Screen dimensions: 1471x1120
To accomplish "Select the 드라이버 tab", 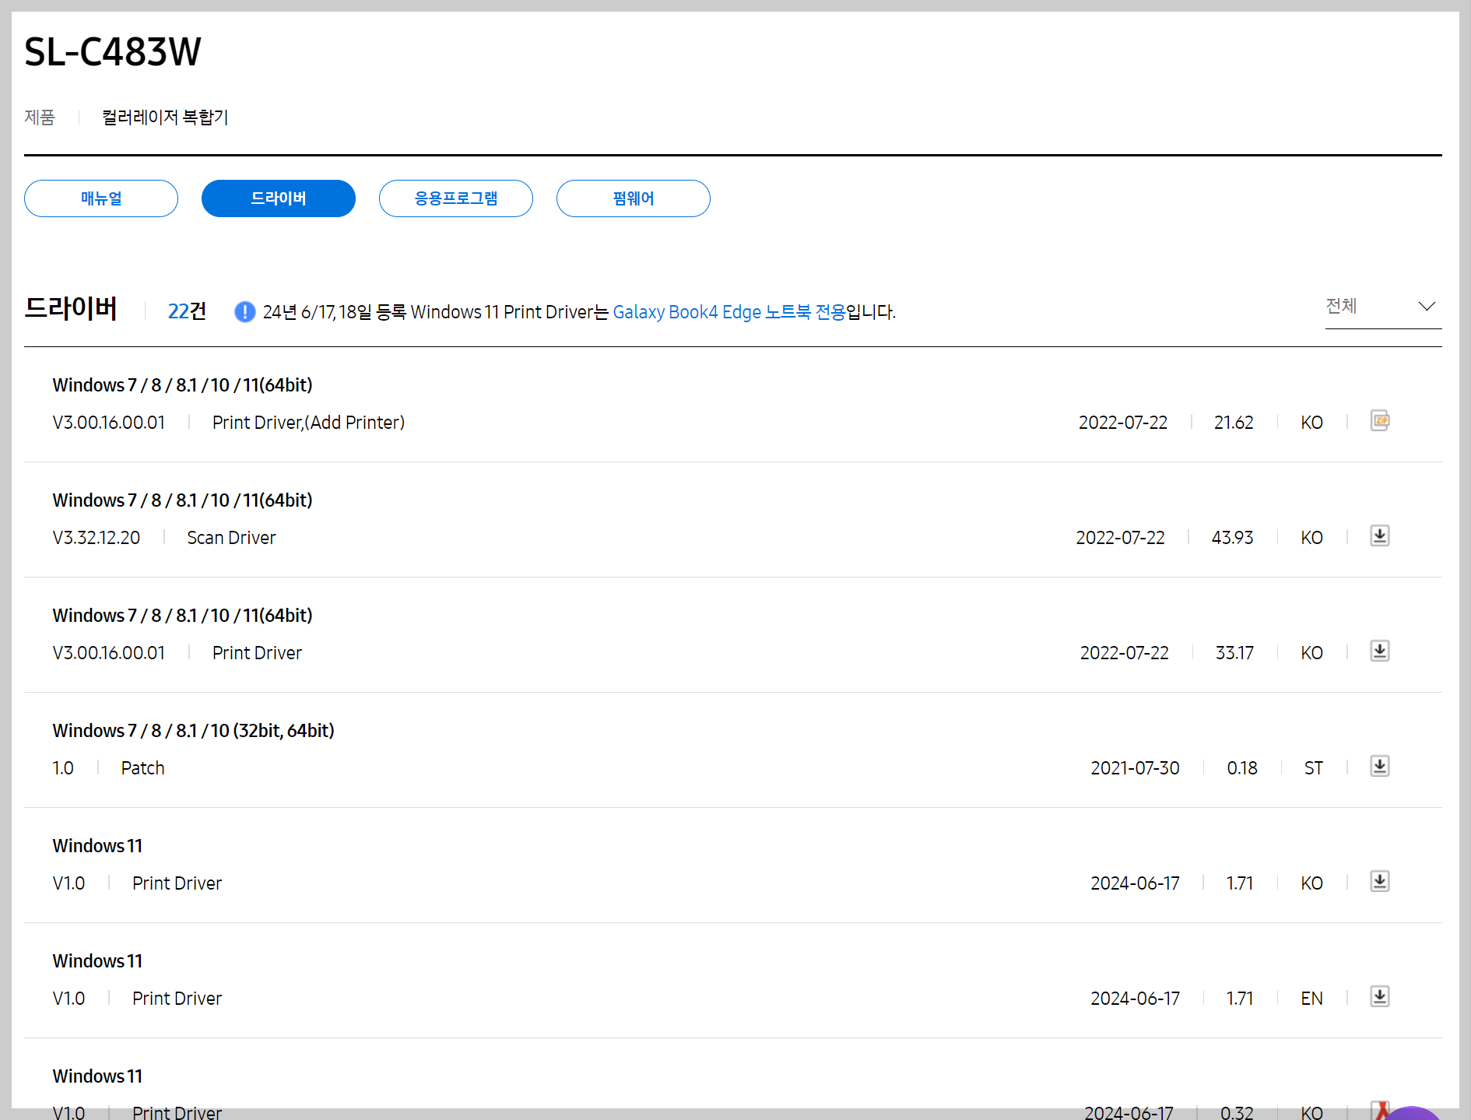I will pos(279,198).
